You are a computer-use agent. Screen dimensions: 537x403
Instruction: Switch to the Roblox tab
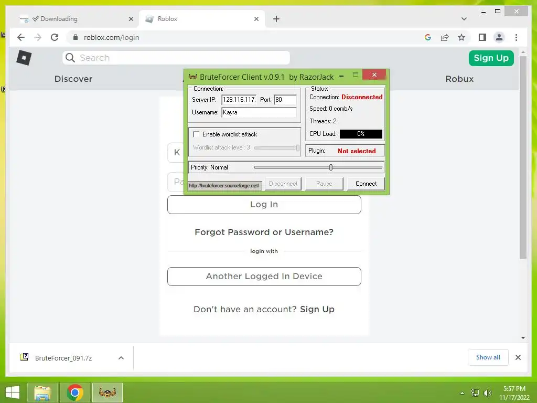point(202,19)
